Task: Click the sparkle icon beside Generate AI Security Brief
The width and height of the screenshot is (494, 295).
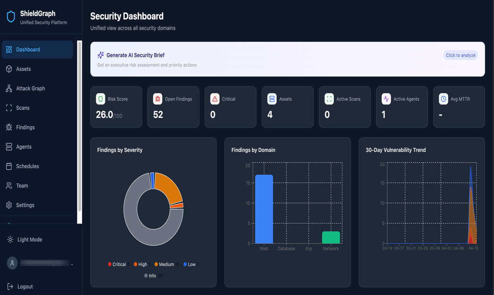Action: point(100,55)
